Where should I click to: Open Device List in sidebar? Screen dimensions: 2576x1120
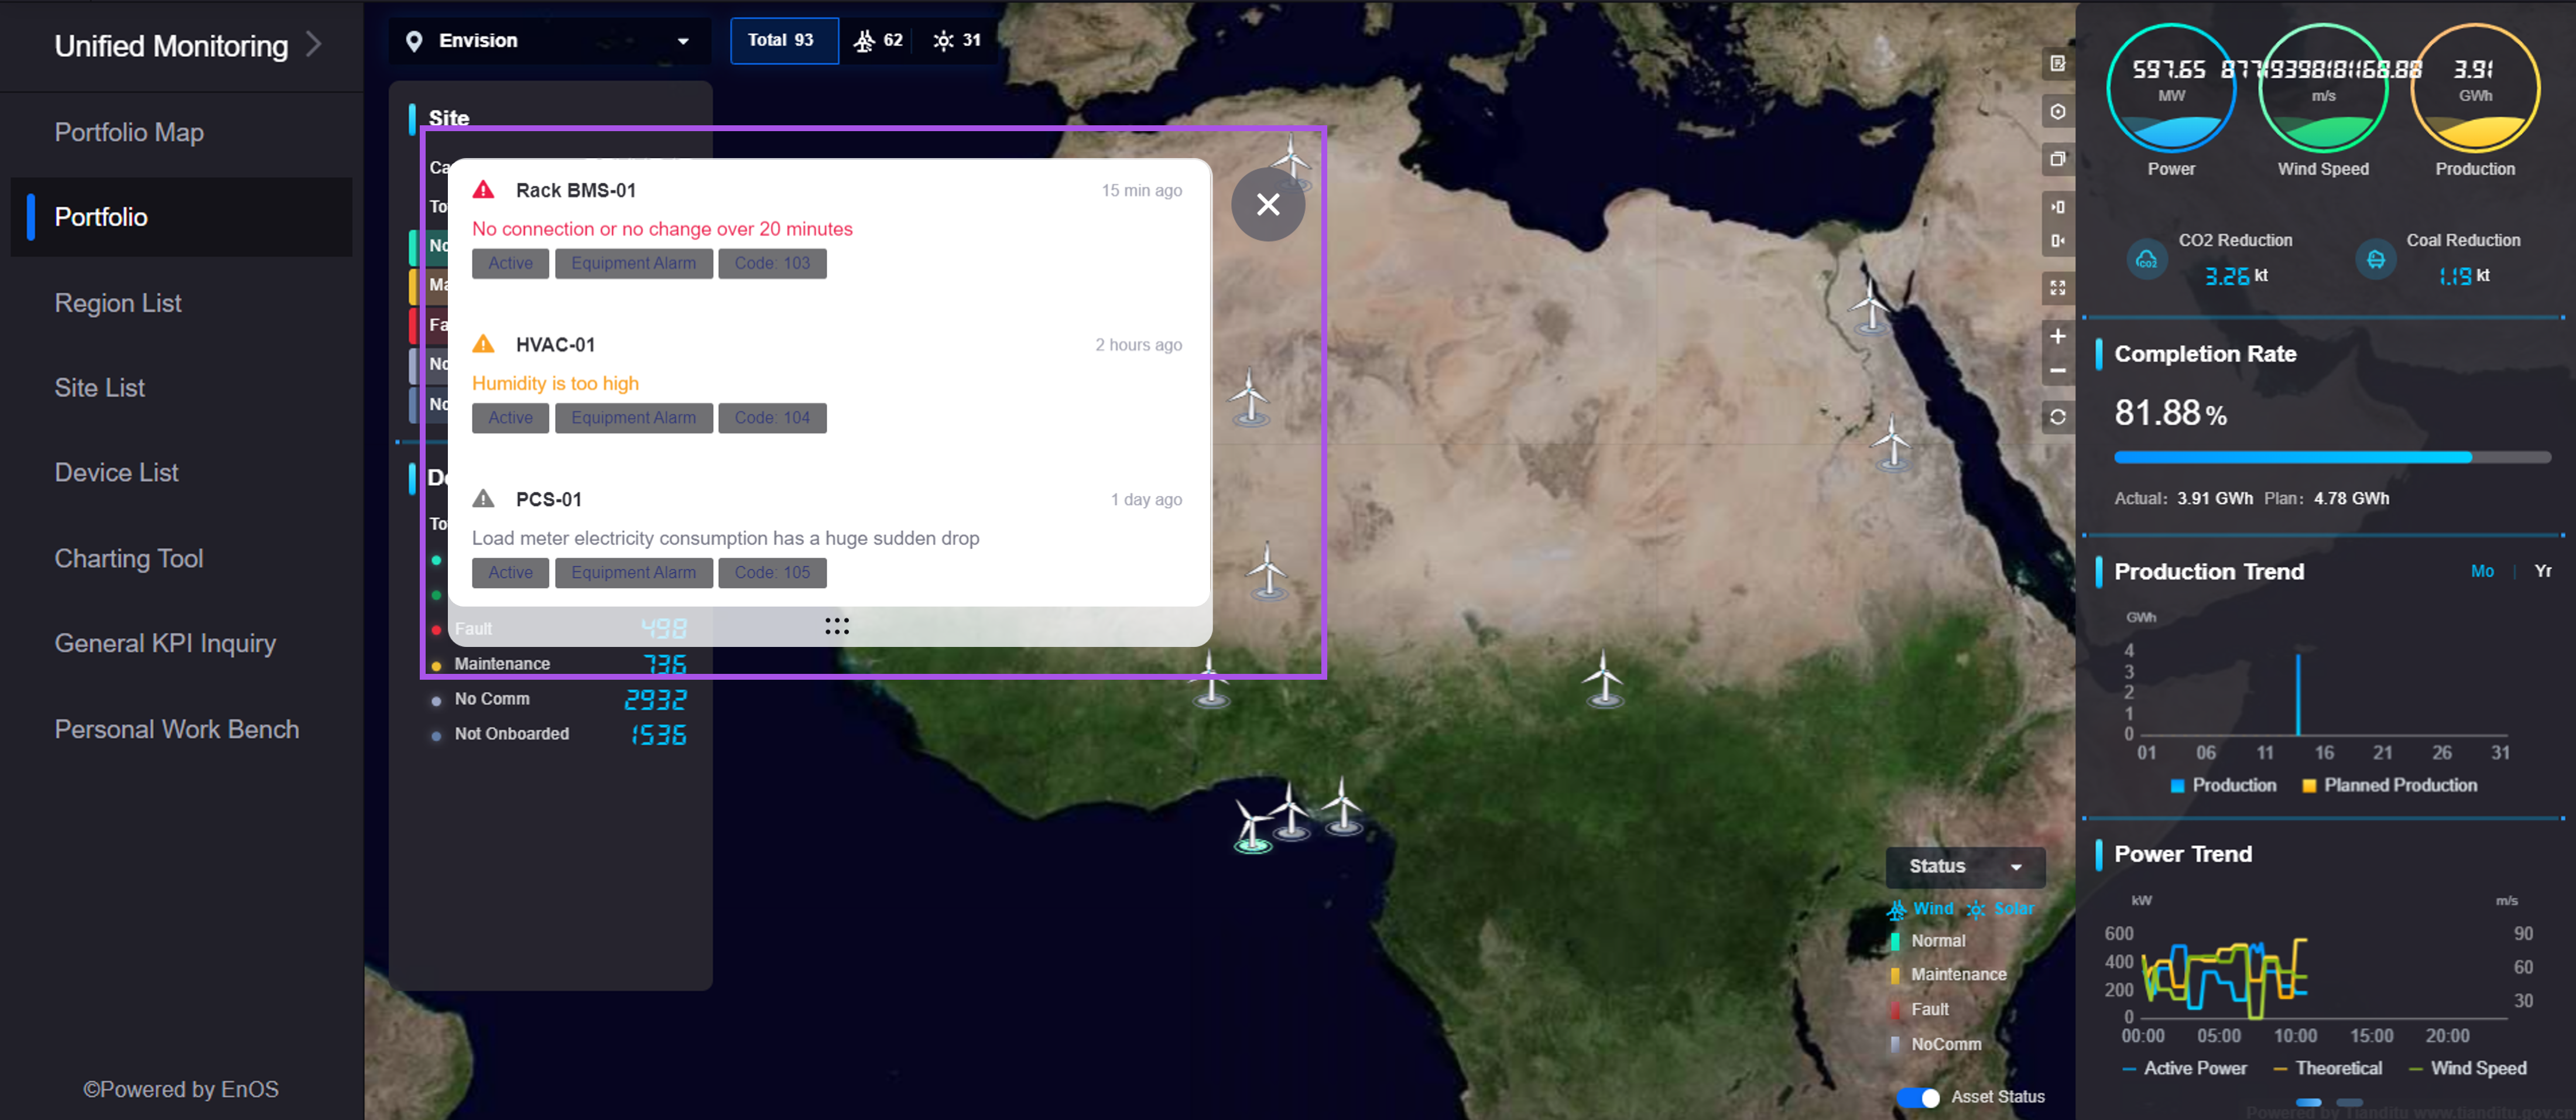(x=116, y=472)
